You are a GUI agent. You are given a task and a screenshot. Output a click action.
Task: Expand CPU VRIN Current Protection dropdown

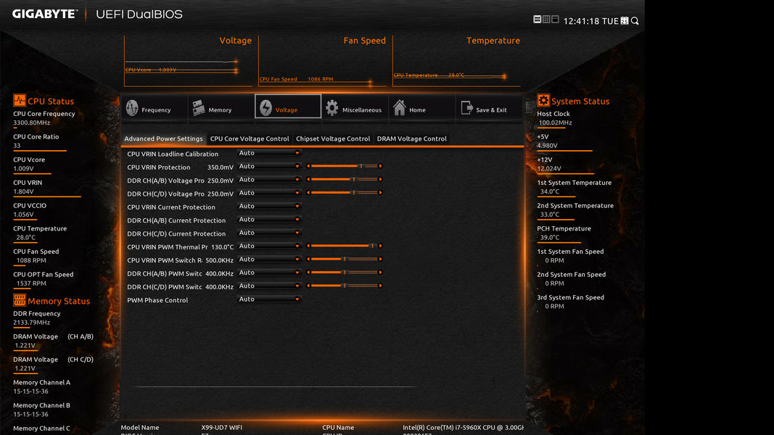pos(269,206)
